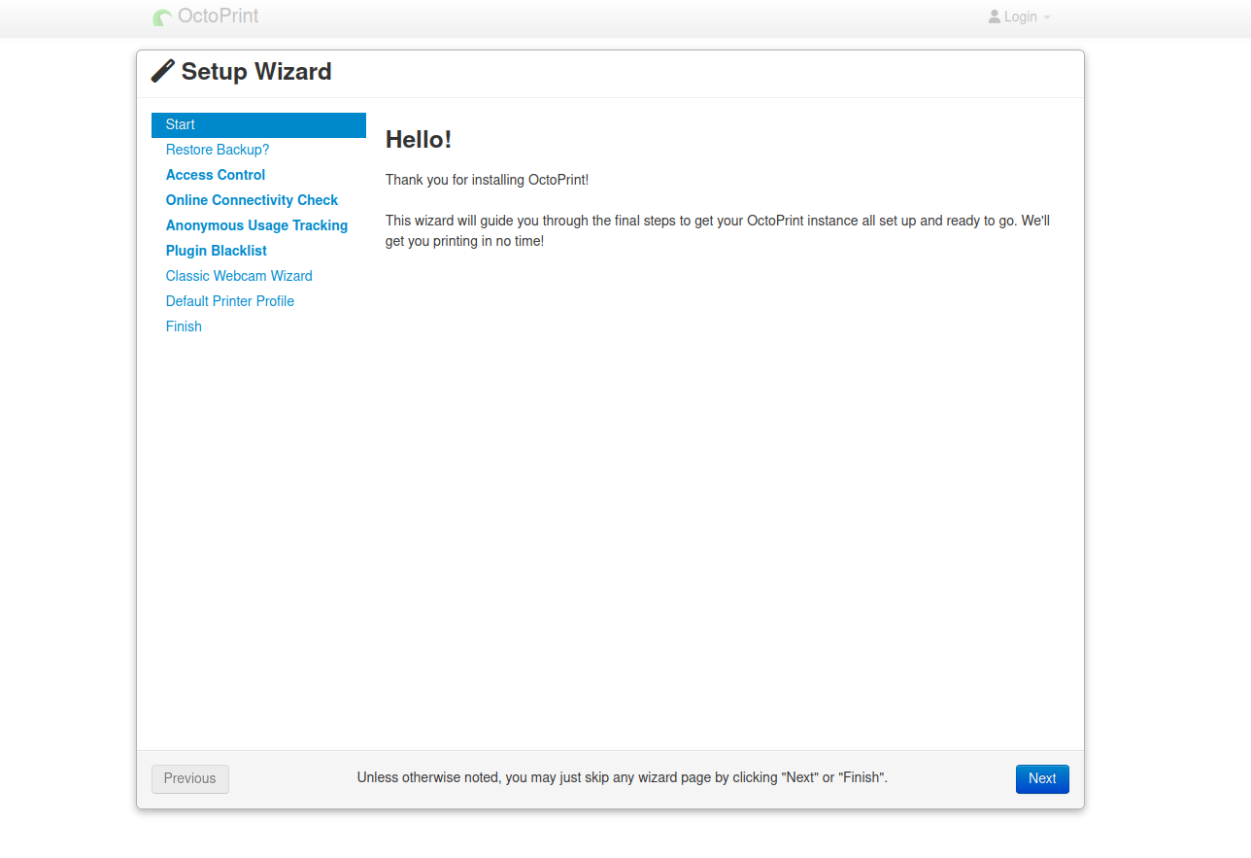Image resolution: width=1251 pixels, height=858 pixels.
Task: Jump to the Finish step
Action: tap(258, 327)
